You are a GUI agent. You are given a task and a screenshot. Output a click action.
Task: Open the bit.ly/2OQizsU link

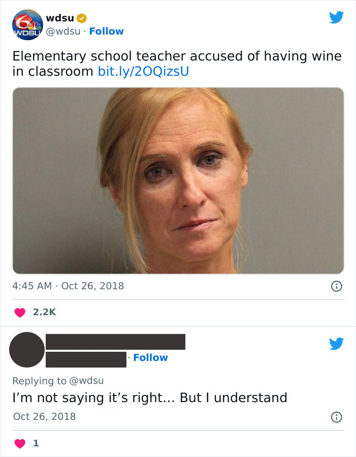point(143,71)
